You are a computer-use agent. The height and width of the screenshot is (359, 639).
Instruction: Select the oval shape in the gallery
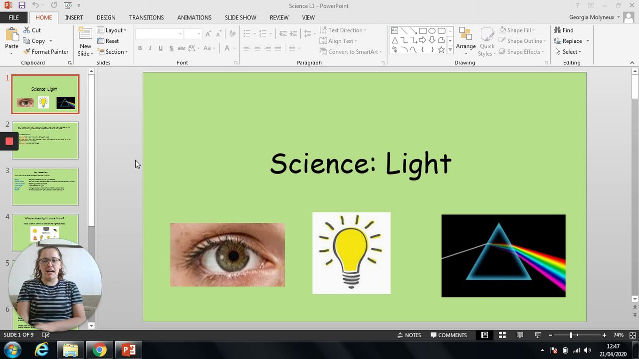432,31
